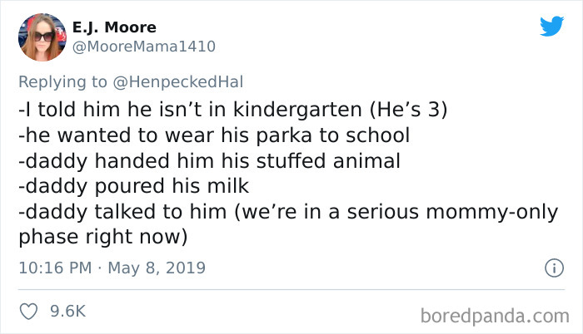Open the tweet info circle icon

tap(550, 268)
